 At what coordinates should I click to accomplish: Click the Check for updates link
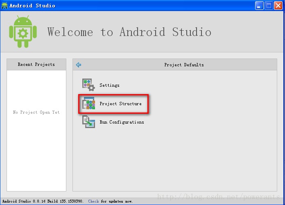coord(93,201)
